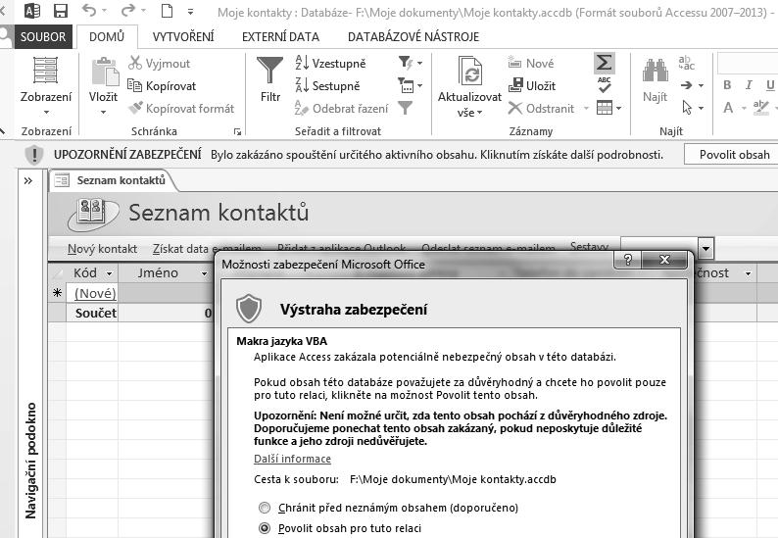The image size is (778, 538).
Task: Expand the navigation pane with chevrons
Action: click(x=28, y=180)
